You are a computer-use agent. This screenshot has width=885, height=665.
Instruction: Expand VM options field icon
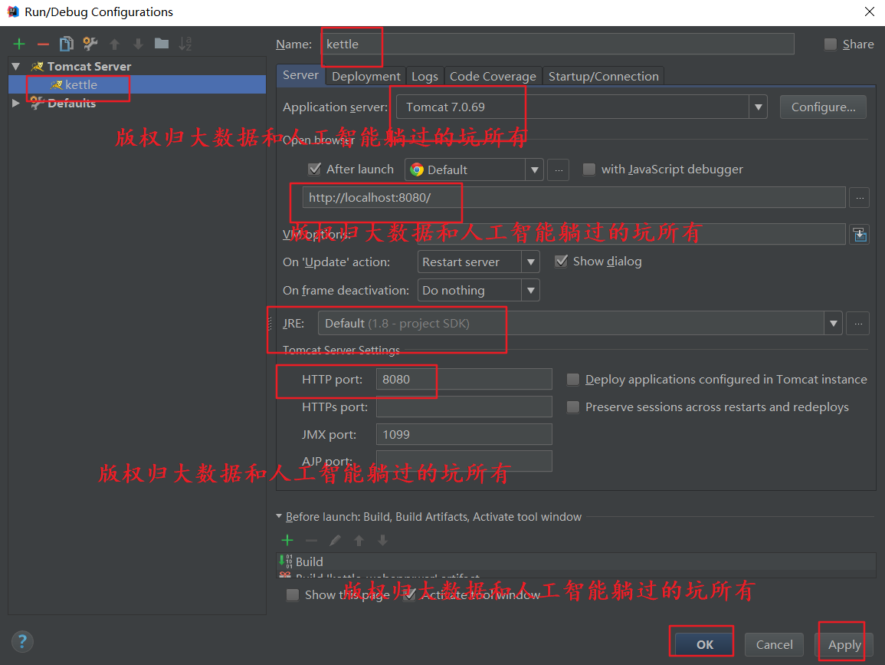[860, 235]
